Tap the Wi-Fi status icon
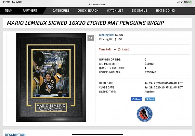 181,2
